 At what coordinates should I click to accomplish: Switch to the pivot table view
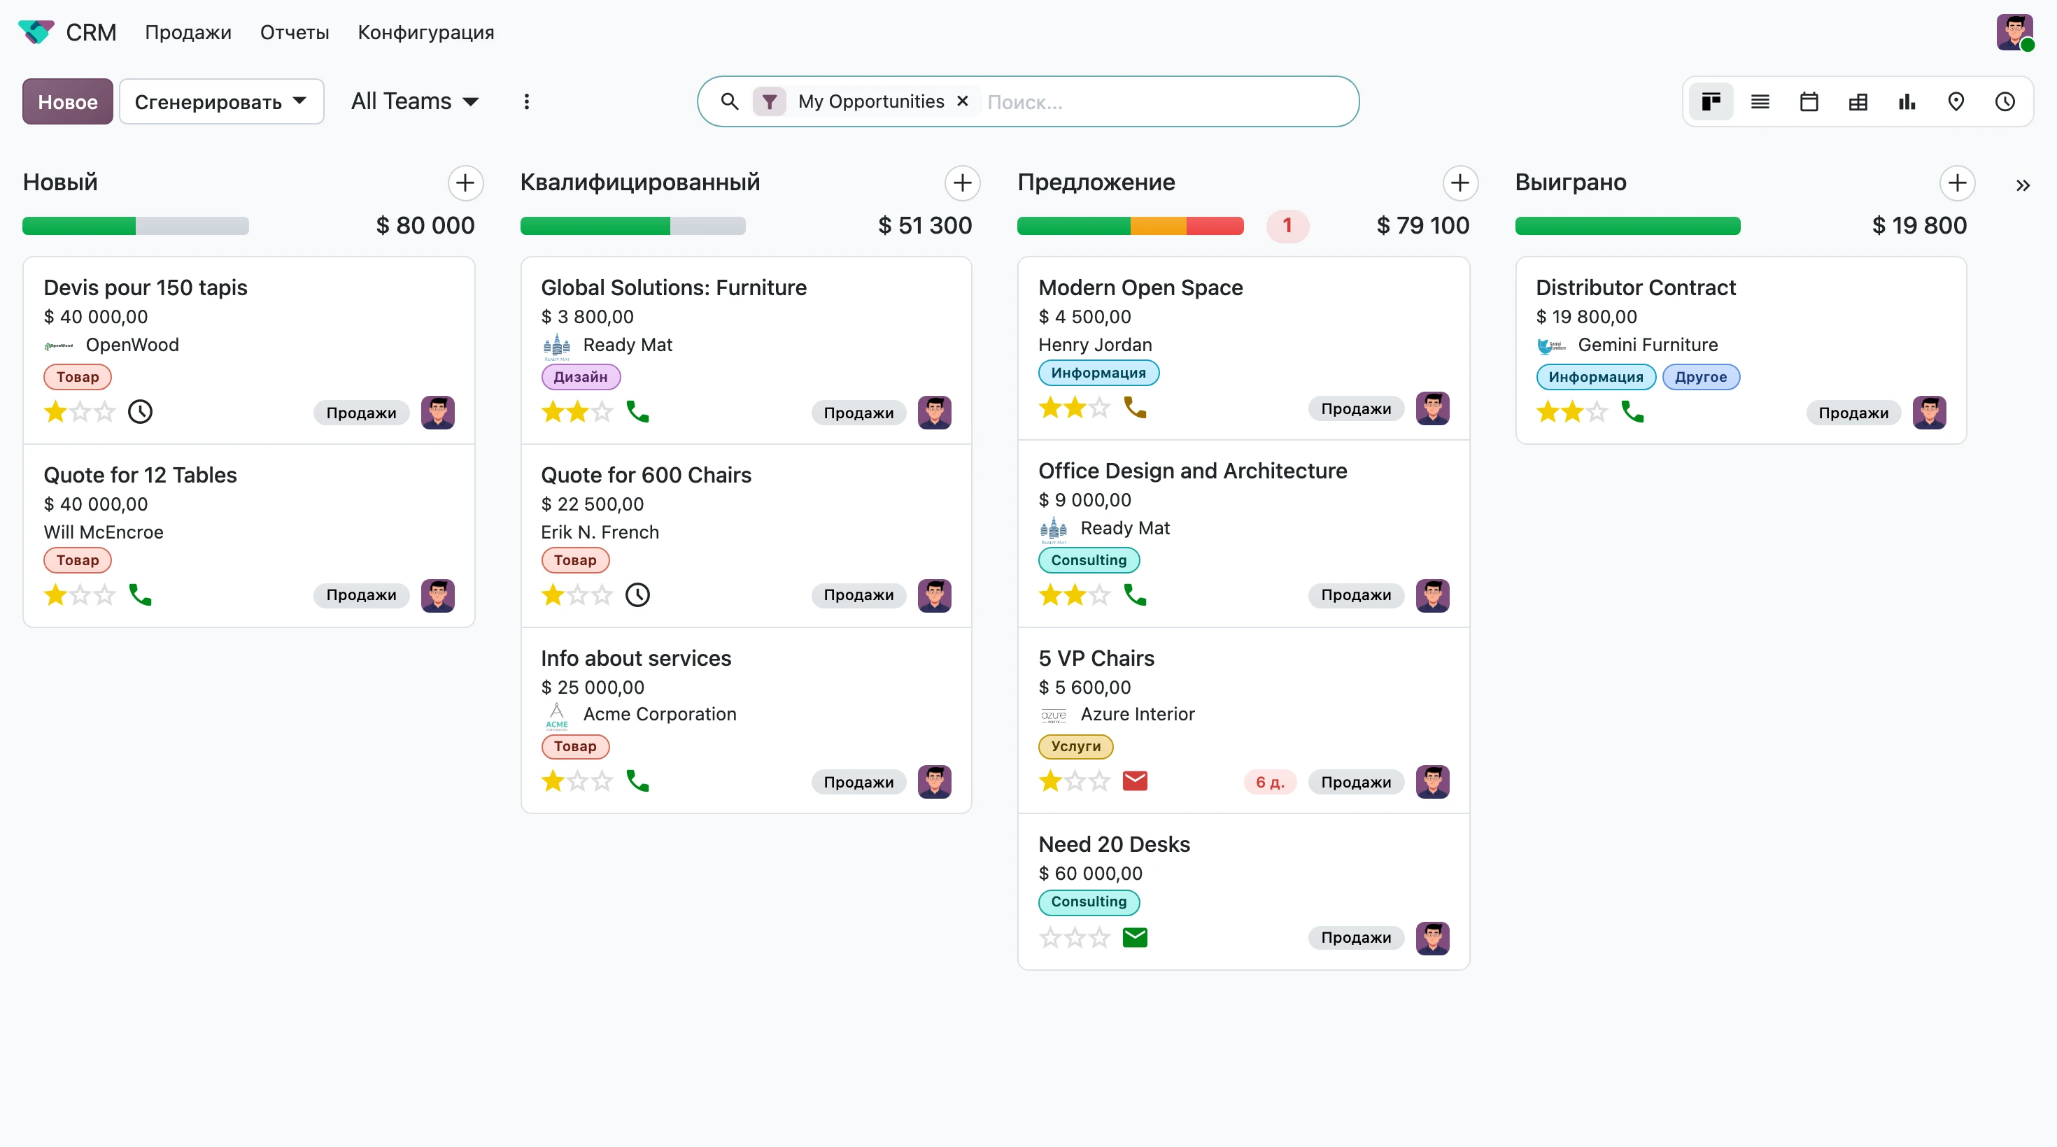(1858, 101)
